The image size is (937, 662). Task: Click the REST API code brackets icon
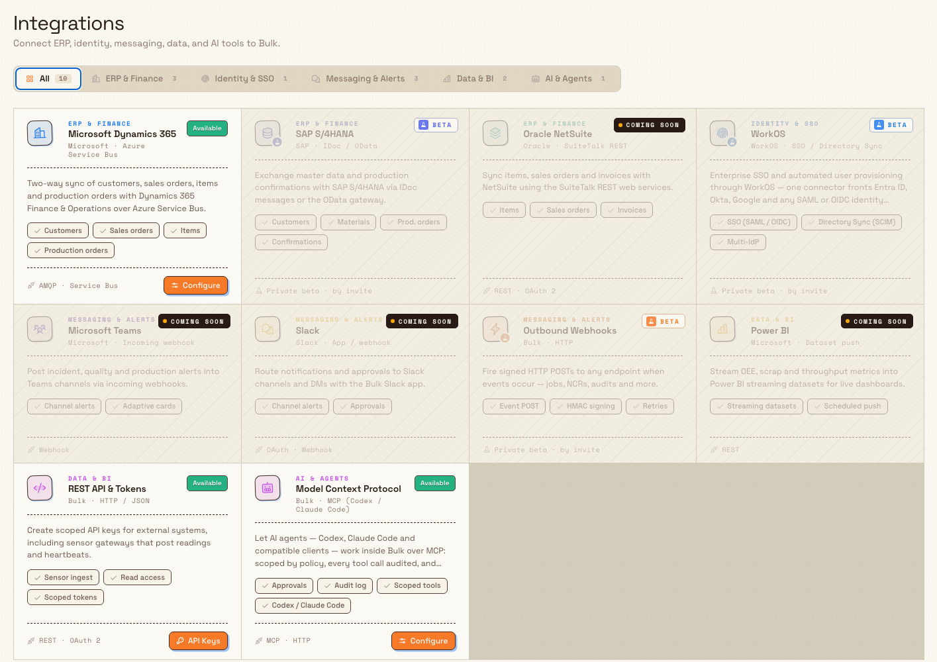point(40,488)
